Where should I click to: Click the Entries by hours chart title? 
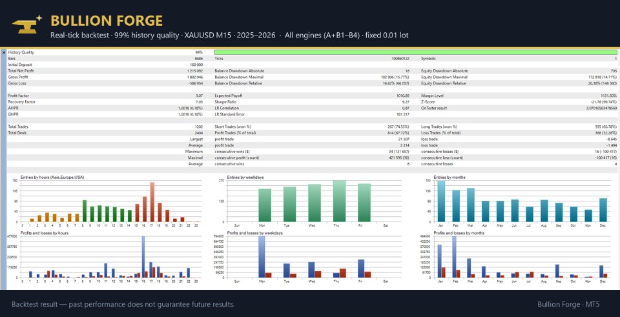pos(52,178)
